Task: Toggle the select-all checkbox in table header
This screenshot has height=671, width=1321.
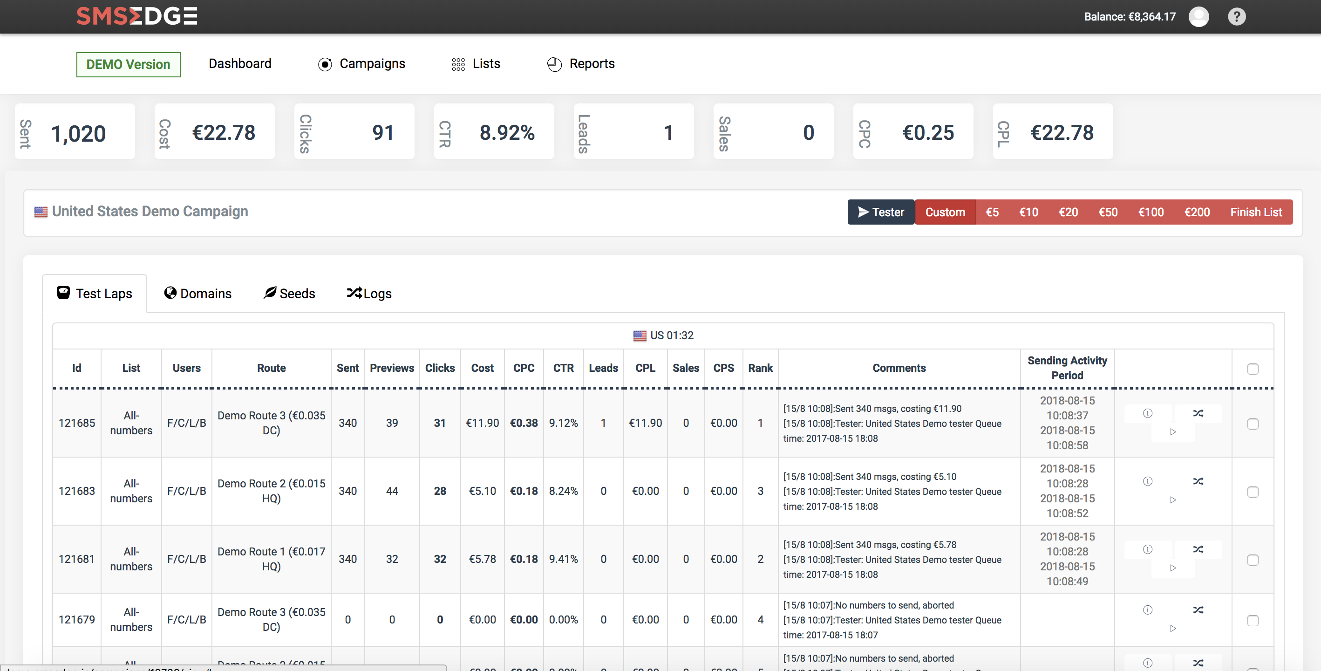Action: (1253, 369)
